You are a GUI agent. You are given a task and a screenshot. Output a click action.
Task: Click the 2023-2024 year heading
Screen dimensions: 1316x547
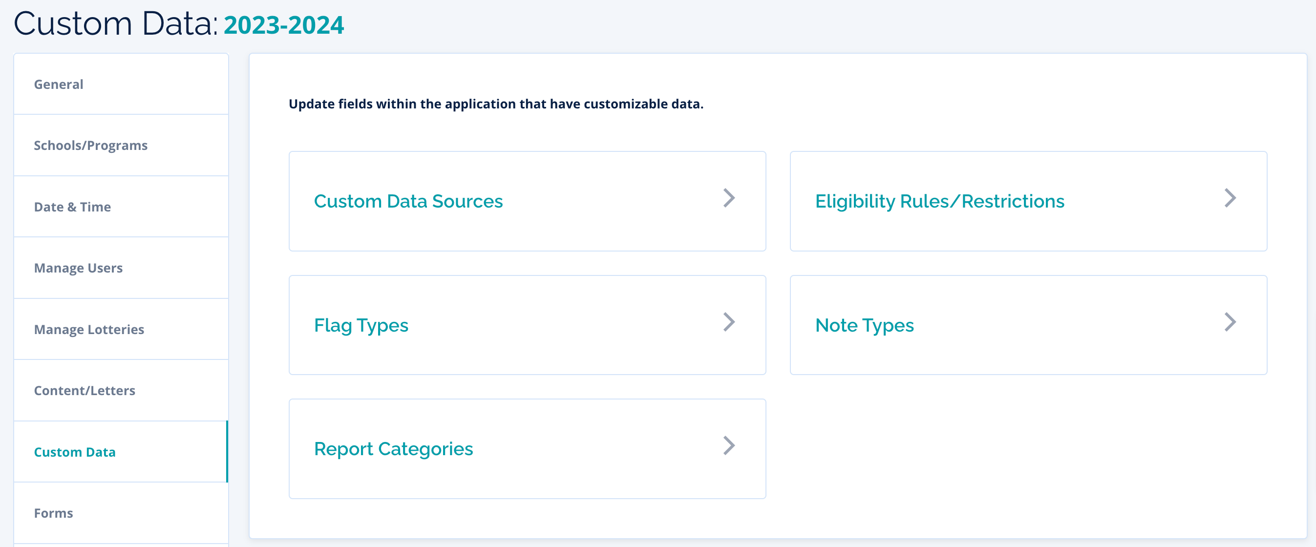(283, 25)
